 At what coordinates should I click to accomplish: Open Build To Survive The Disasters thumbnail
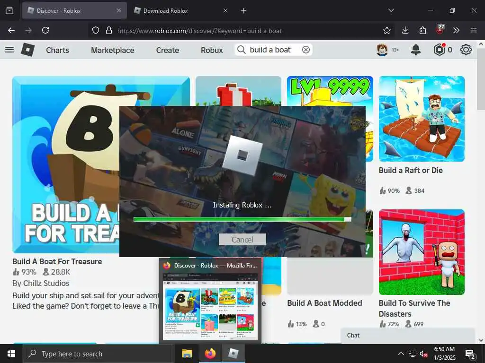click(x=422, y=252)
